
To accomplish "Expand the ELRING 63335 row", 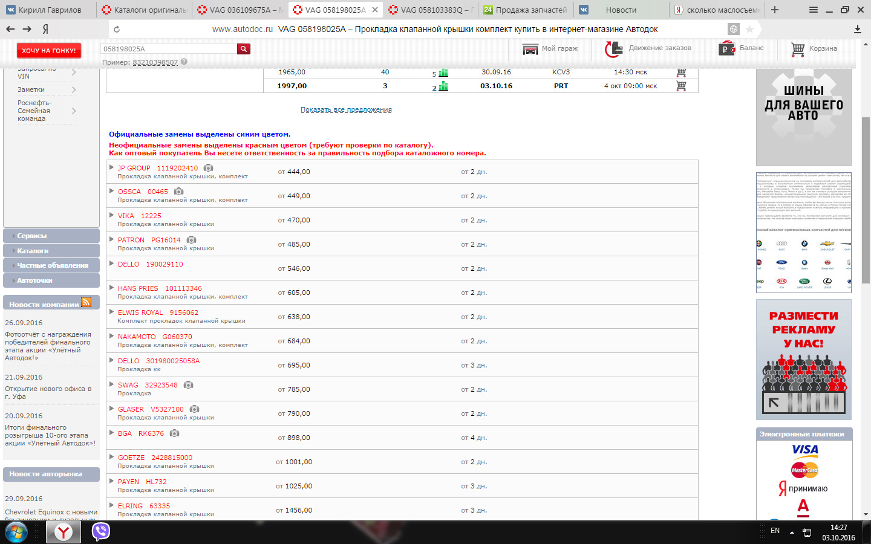I will [x=111, y=505].
